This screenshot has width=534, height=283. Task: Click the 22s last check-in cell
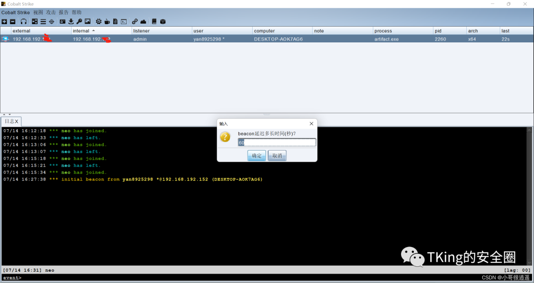(x=517, y=39)
